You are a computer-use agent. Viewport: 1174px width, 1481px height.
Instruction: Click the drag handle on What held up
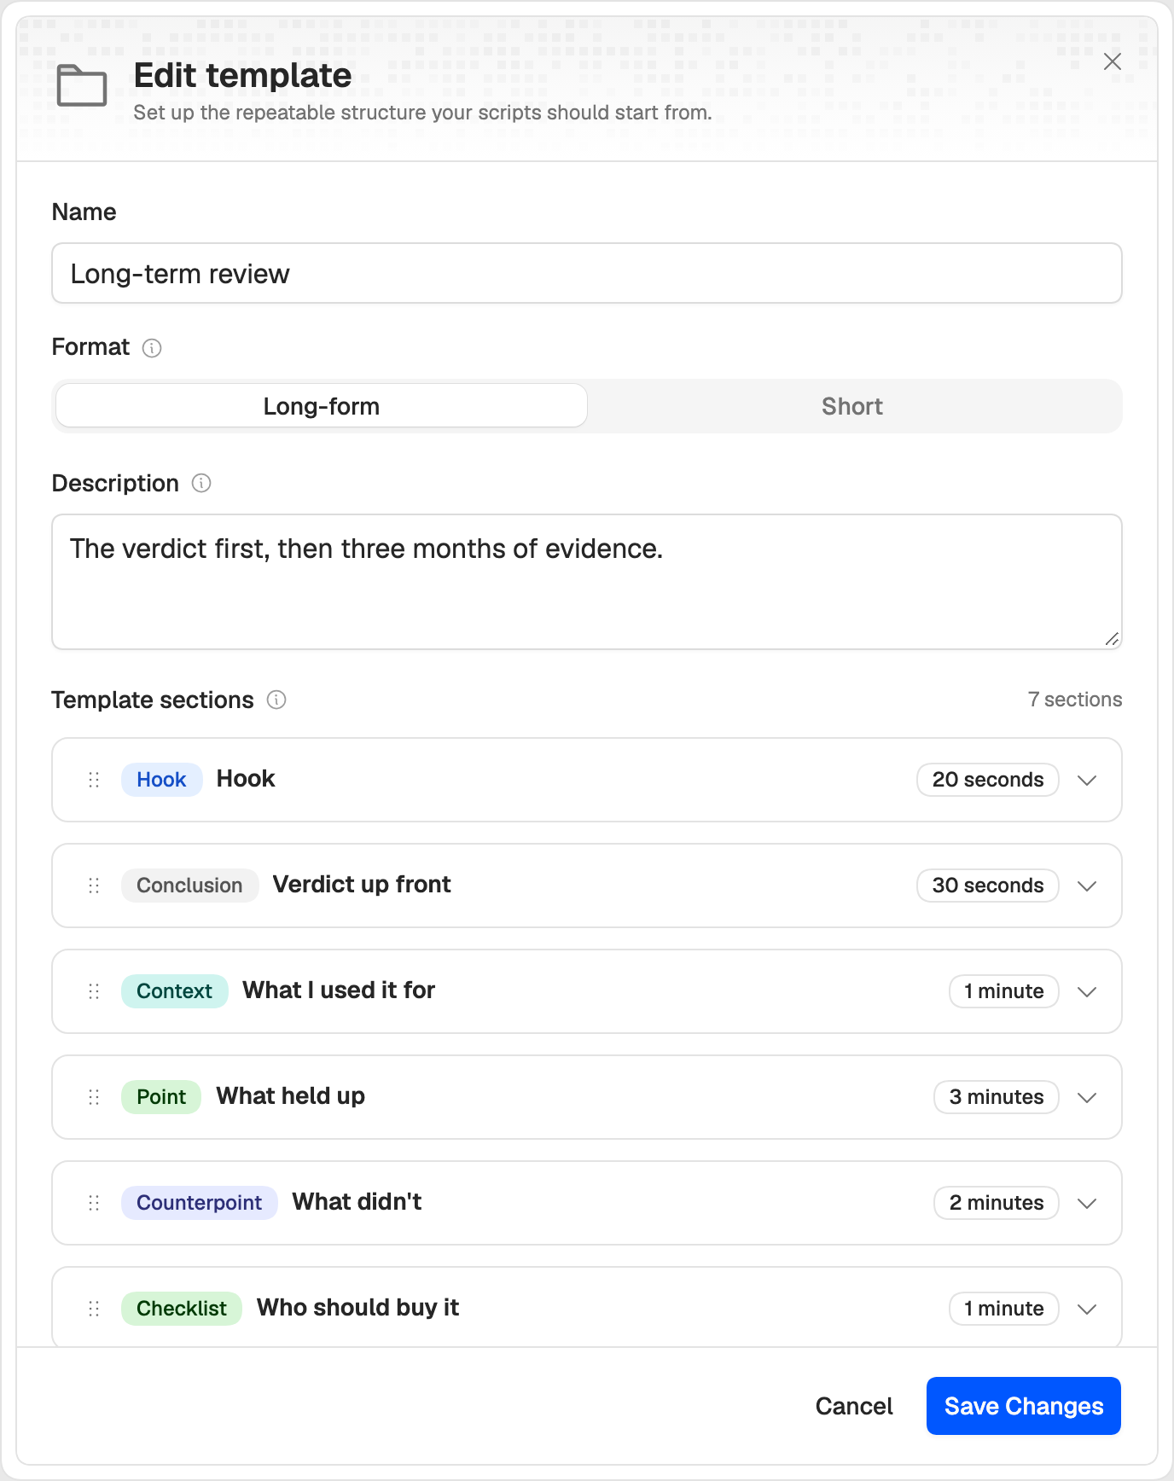(x=94, y=1097)
